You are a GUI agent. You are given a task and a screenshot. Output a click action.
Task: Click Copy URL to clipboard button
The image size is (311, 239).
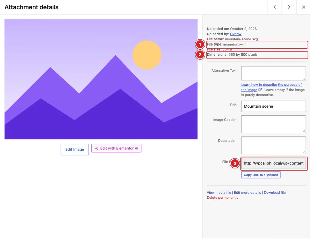(x=261, y=175)
